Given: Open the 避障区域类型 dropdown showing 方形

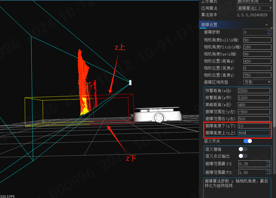Looking at the screenshot, I should [257, 82].
